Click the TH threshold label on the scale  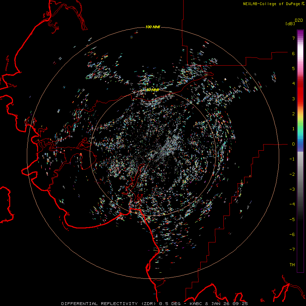(x=292, y=265)
